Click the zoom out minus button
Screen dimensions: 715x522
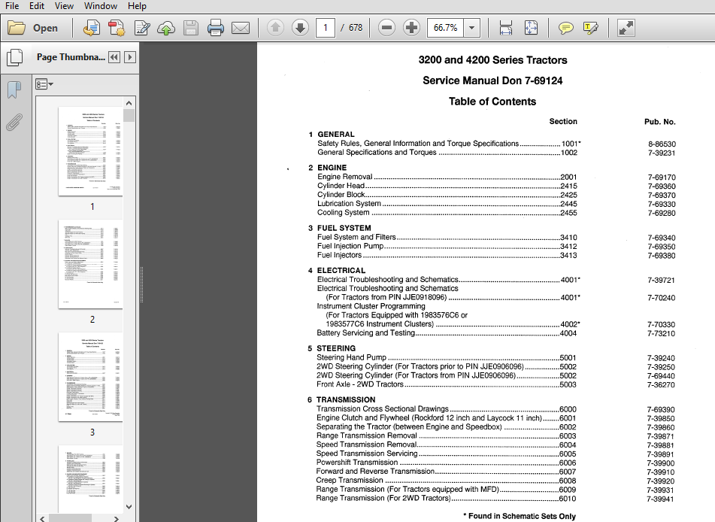[386, 28]
